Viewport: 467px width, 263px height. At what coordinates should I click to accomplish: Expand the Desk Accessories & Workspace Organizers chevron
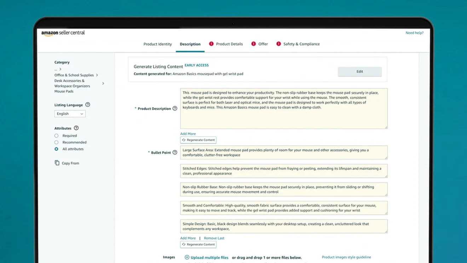(x=103, y=83)
